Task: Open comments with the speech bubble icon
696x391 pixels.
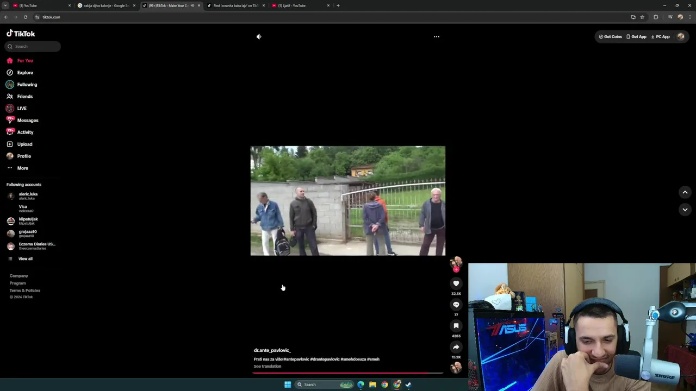Action: click(456, 305)
